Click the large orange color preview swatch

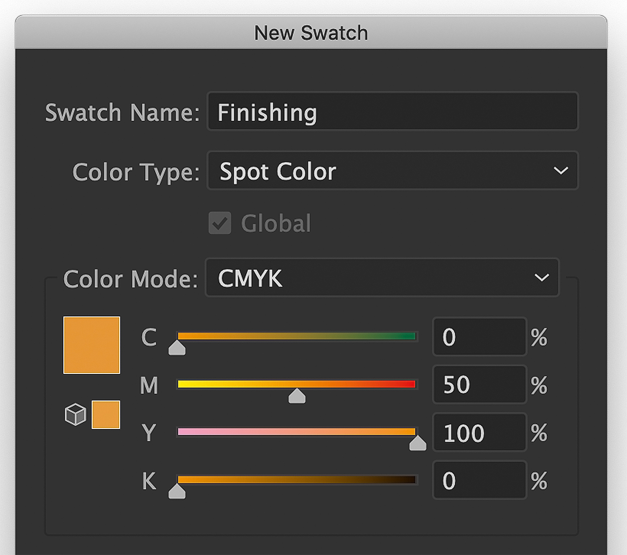coord(92,345)
